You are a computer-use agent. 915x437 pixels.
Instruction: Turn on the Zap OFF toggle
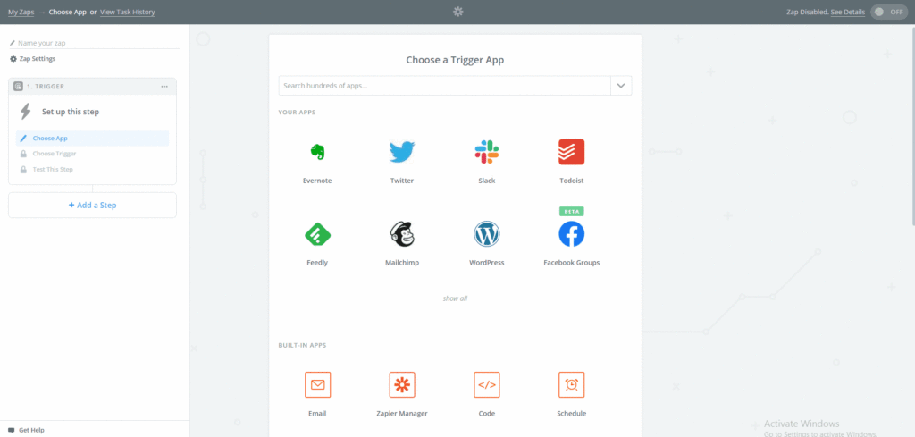click(889, 12)
